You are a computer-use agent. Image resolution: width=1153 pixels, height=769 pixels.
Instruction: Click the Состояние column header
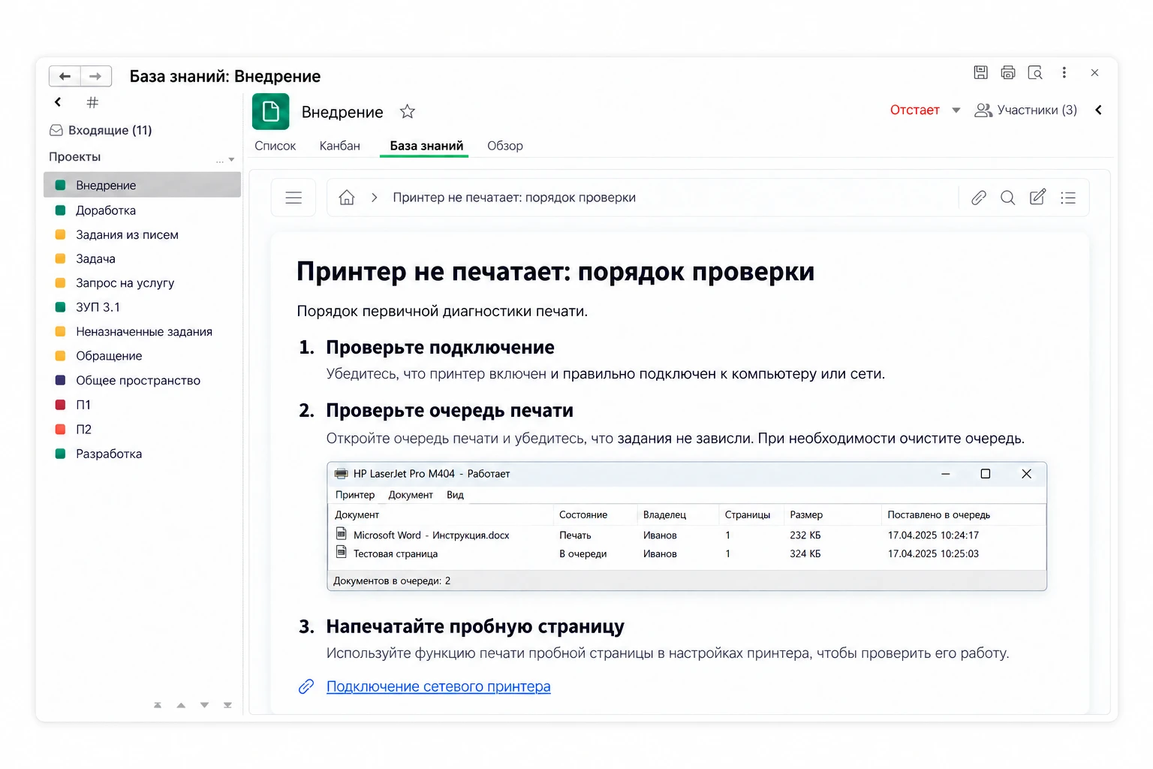583,515
